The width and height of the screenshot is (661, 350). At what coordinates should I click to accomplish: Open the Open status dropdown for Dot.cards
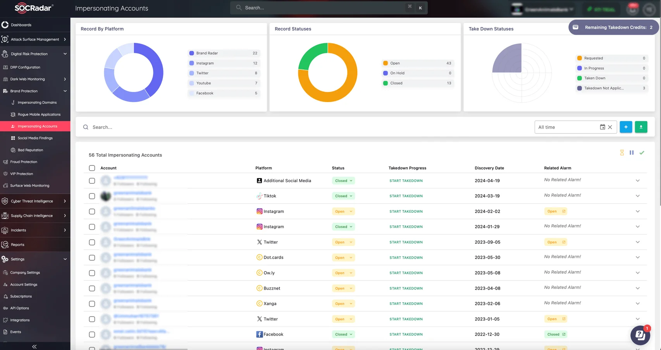coord(343,258)
